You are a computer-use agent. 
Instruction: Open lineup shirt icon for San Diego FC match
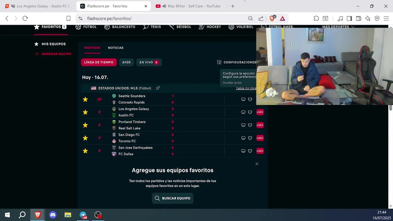coord(250,138)
